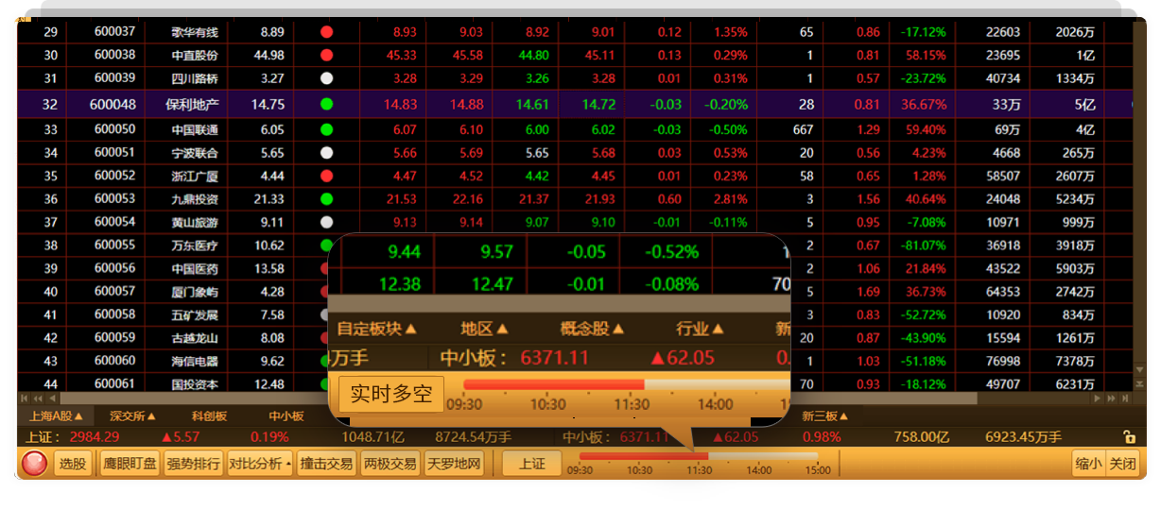Click scroll-to-start arrow on horizontal scrollbar
The width and height of the screenshot is (1161, 526).
pos(25,399)
